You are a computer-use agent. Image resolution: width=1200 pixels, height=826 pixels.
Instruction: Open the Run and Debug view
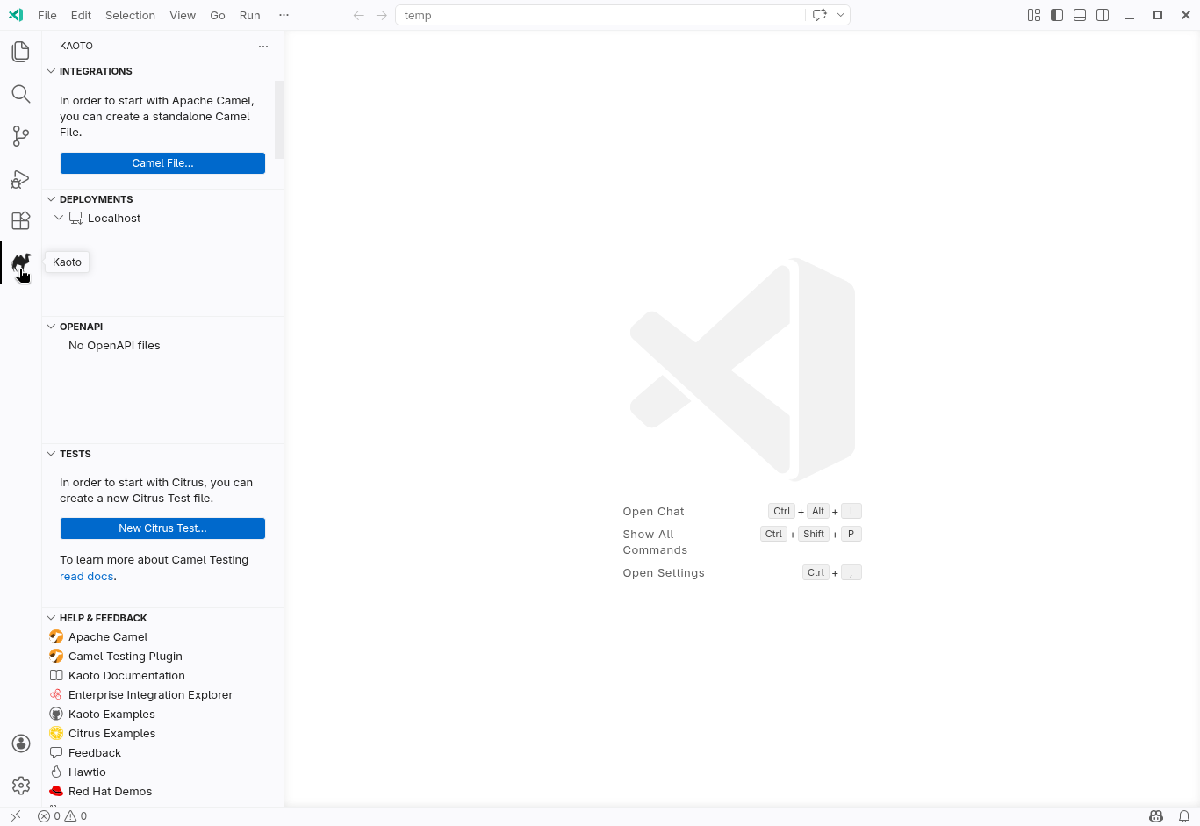click(x=21, y=179)
